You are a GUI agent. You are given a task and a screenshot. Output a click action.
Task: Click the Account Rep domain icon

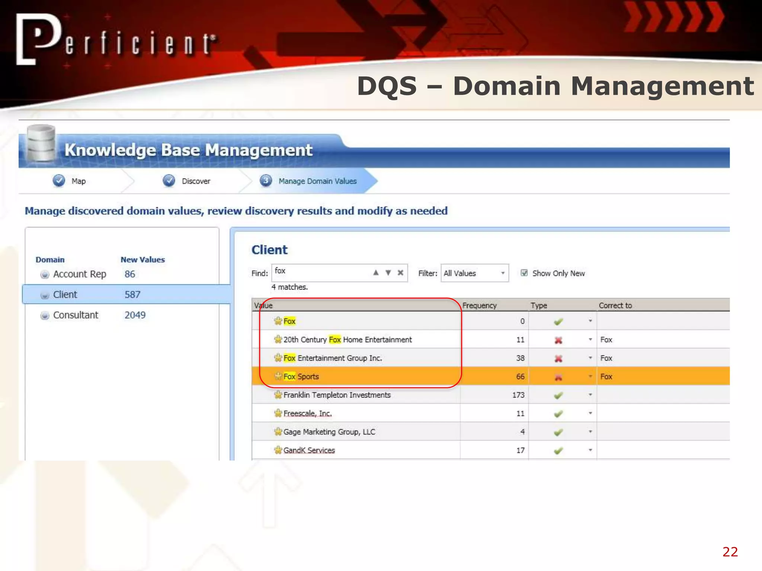45,275
